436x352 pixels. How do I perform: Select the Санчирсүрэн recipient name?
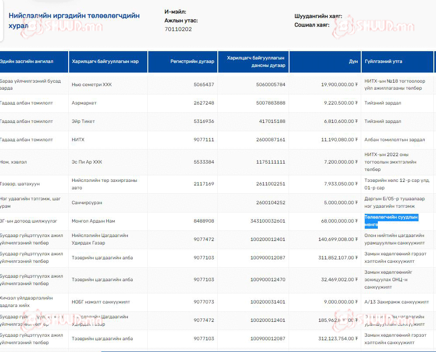87,203
